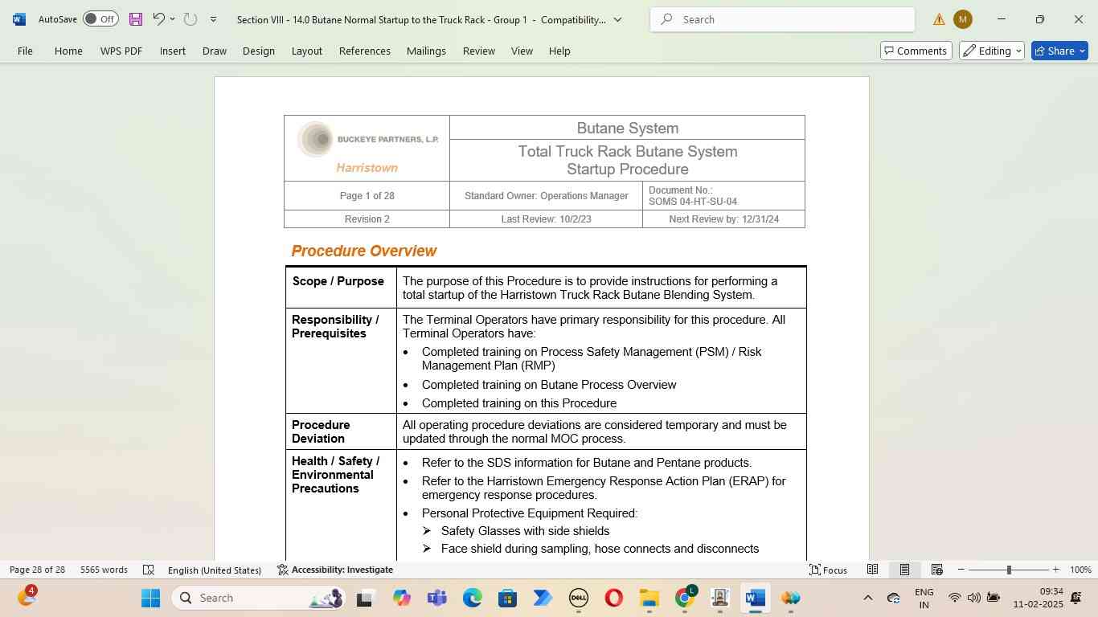The height and width of the screenshot is (617, 1098).
Task: Switch to the Home tab
Action: (68, 51)
